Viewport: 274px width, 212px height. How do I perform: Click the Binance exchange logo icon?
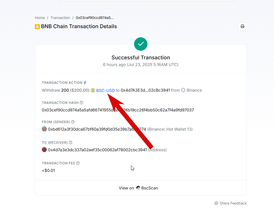(x=183, y=90)
